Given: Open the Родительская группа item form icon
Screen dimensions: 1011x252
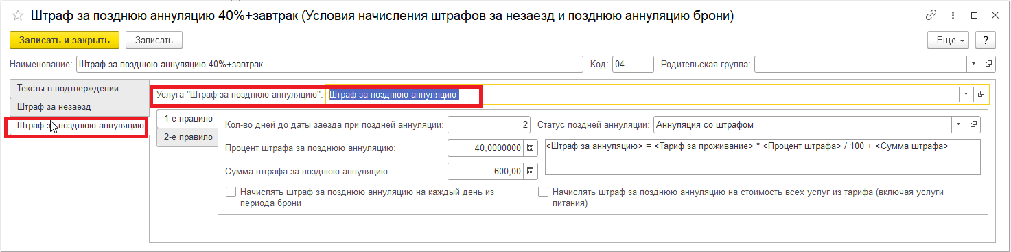Looking at the screenshot, I should [x=988, y=65].
